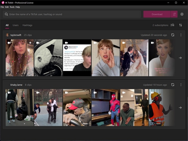This screenshot has height=141, width=188.
Task: Click the 2 subscriptions label
Action: [x=160, y=25]
